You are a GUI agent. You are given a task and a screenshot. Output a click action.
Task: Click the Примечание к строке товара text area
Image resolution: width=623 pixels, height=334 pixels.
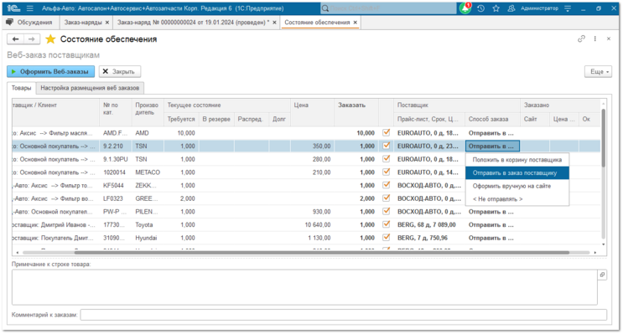point(304,287)
